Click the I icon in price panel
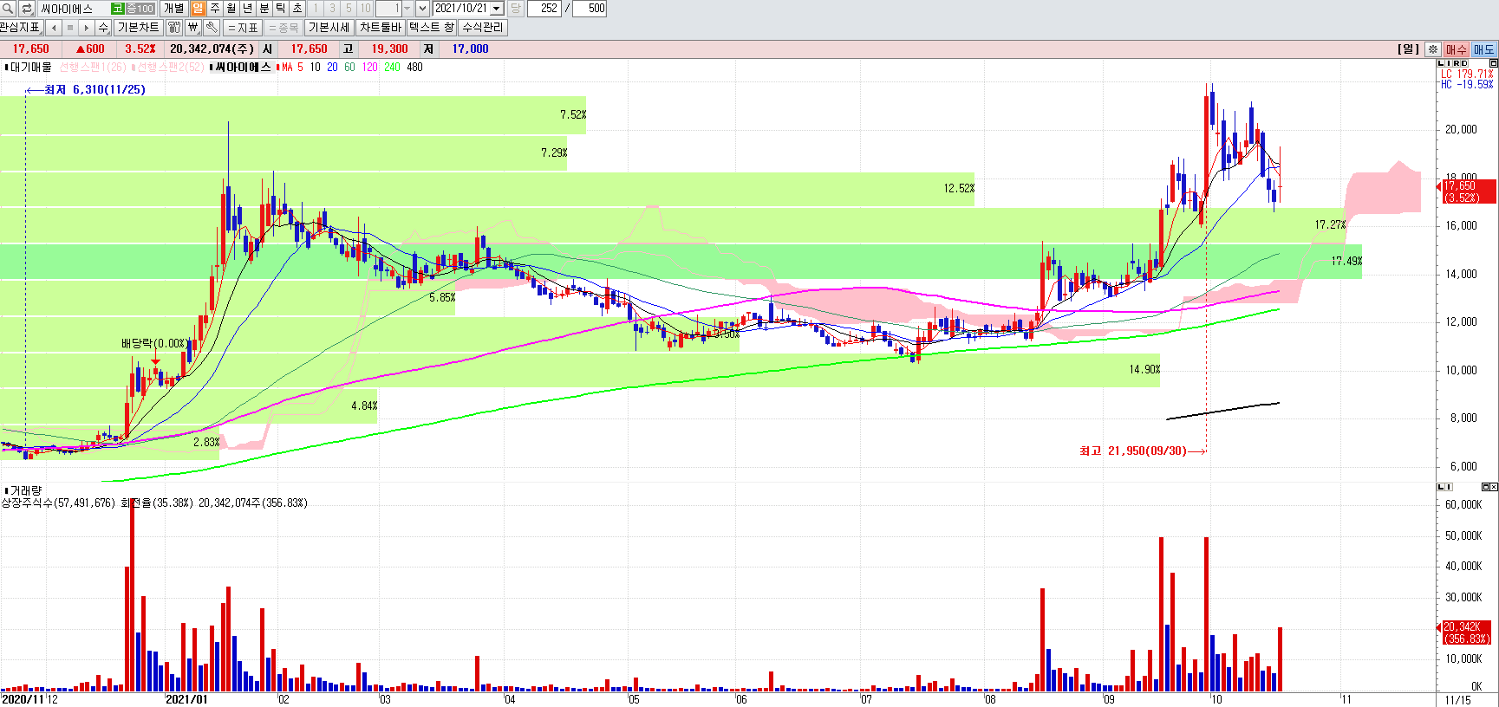 tap(1450, 63)
